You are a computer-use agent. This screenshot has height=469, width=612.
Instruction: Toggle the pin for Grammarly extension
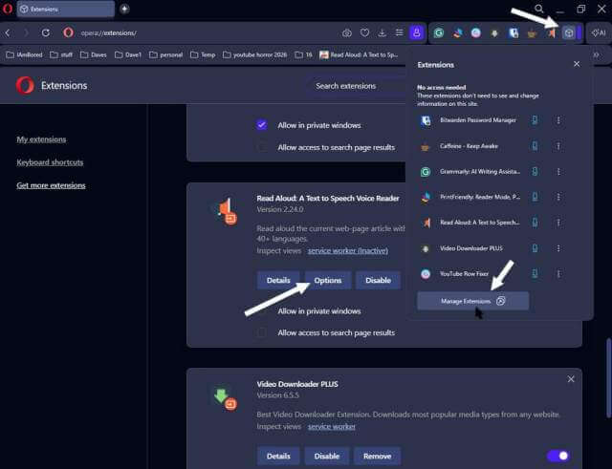[535, 172]
